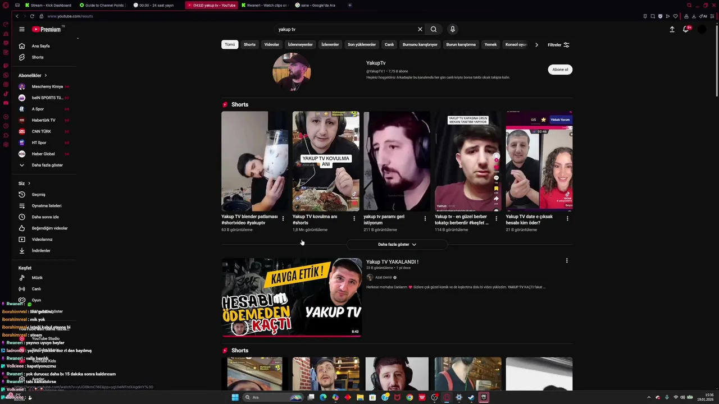
Task: Switch to Kick Dashboard browser tab
Action: pyautogui.click(x=49, y=5)
